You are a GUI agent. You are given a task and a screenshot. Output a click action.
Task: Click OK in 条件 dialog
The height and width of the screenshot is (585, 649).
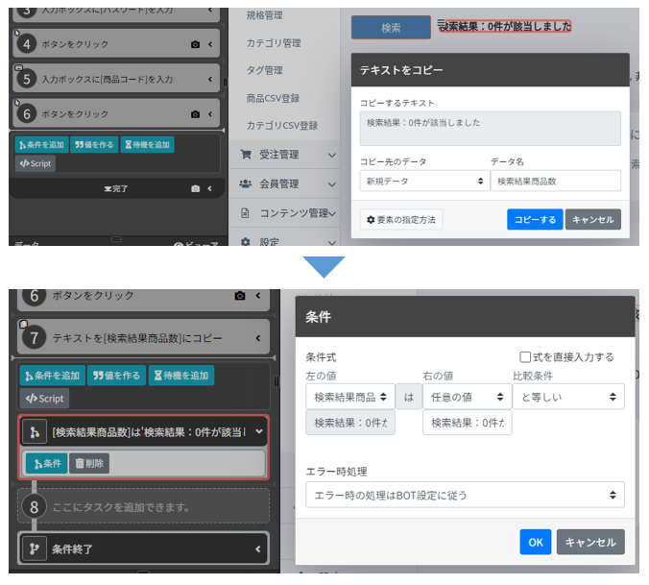click(536, 542)
